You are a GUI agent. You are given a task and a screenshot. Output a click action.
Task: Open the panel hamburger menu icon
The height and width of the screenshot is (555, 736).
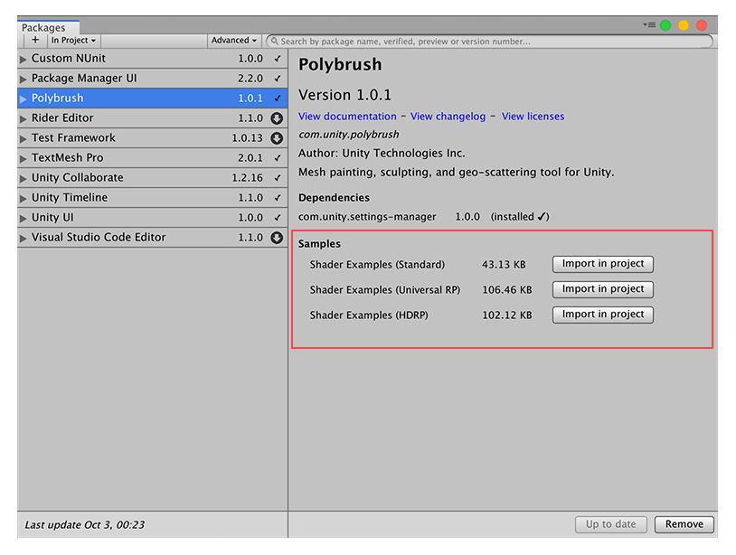[x=650, y=24]
